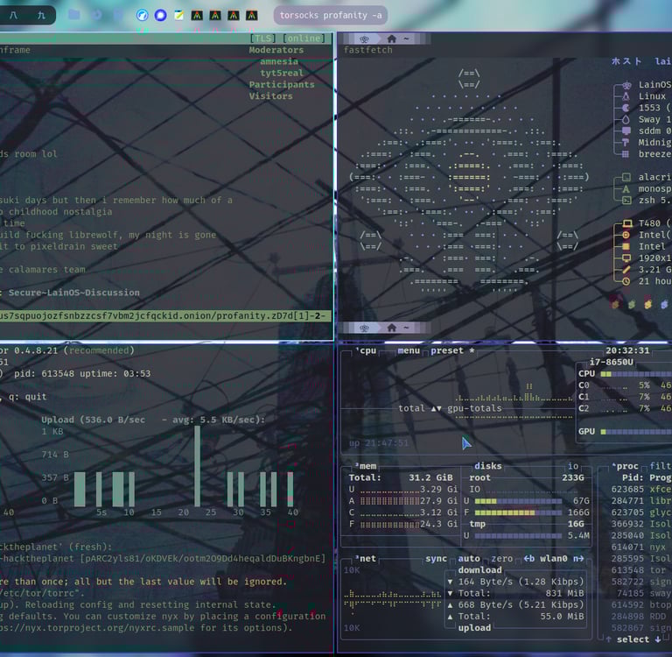Click zero to reset net totals in btop
This screenshot has width=672, height=657.
(502, 559)
